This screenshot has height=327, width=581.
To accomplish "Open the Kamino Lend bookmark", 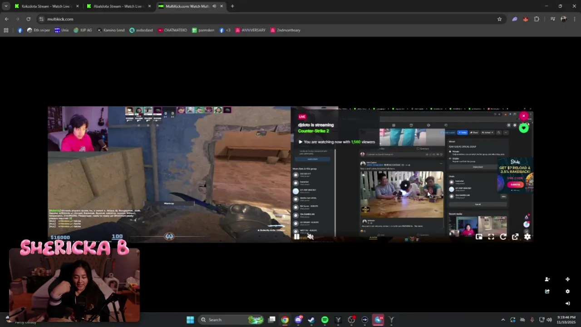I will click(111, 30).
